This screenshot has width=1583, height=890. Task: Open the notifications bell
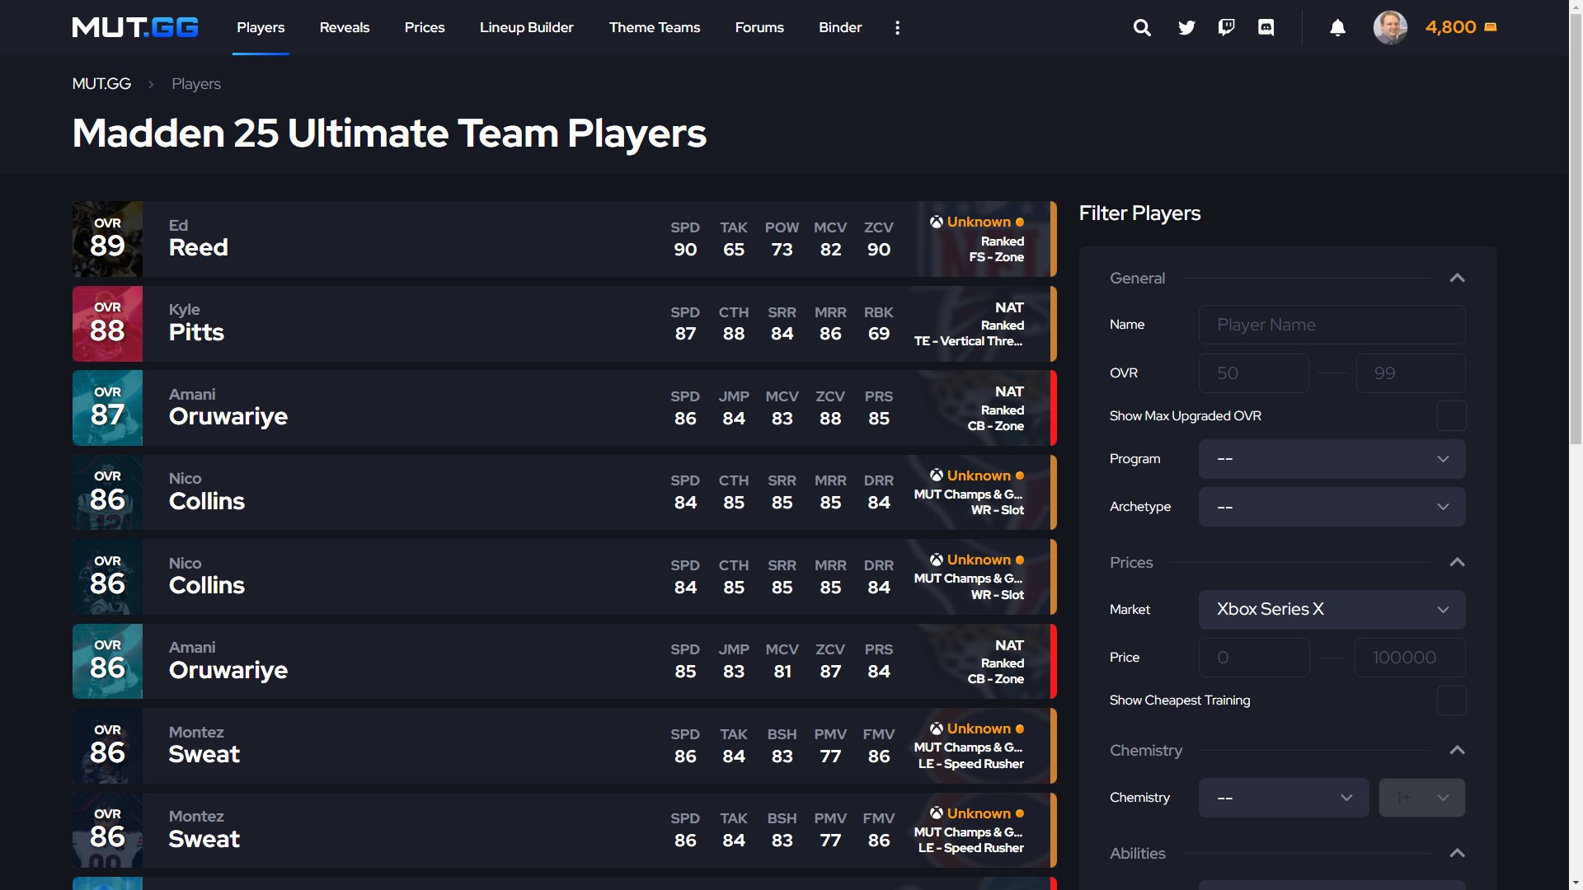[x=1337, y=27]
